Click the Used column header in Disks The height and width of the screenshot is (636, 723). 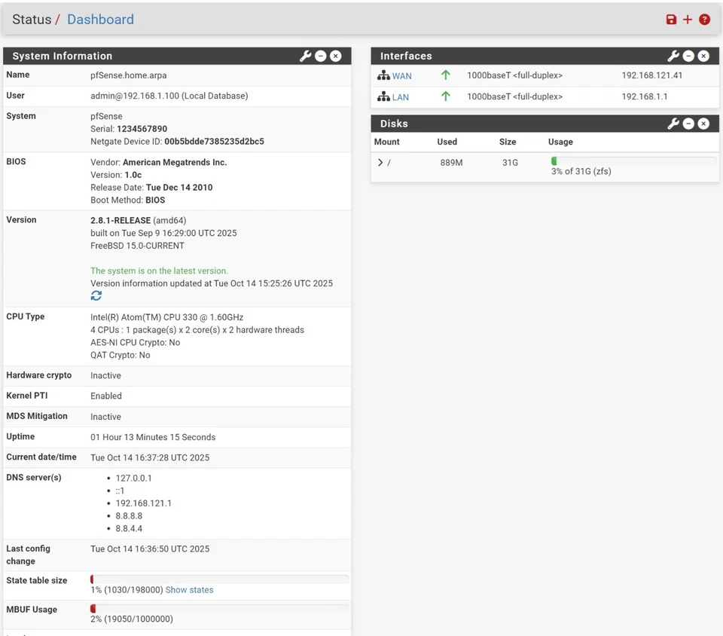pos(447,142)
